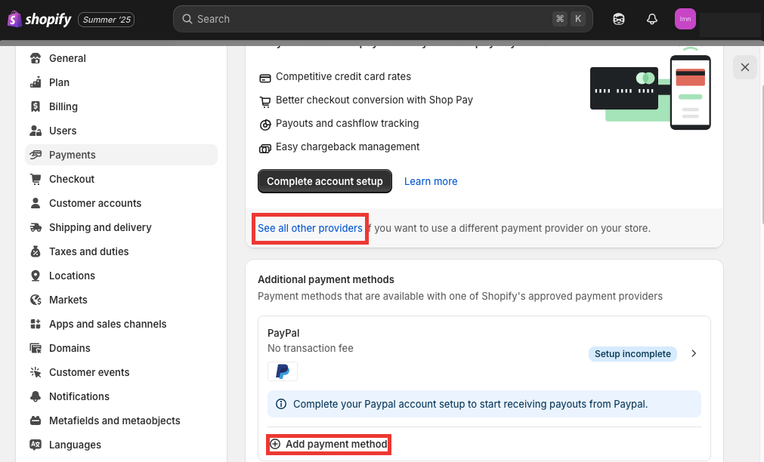
Task: Click the Customer accounts person icon
Action: click(36, 203)
